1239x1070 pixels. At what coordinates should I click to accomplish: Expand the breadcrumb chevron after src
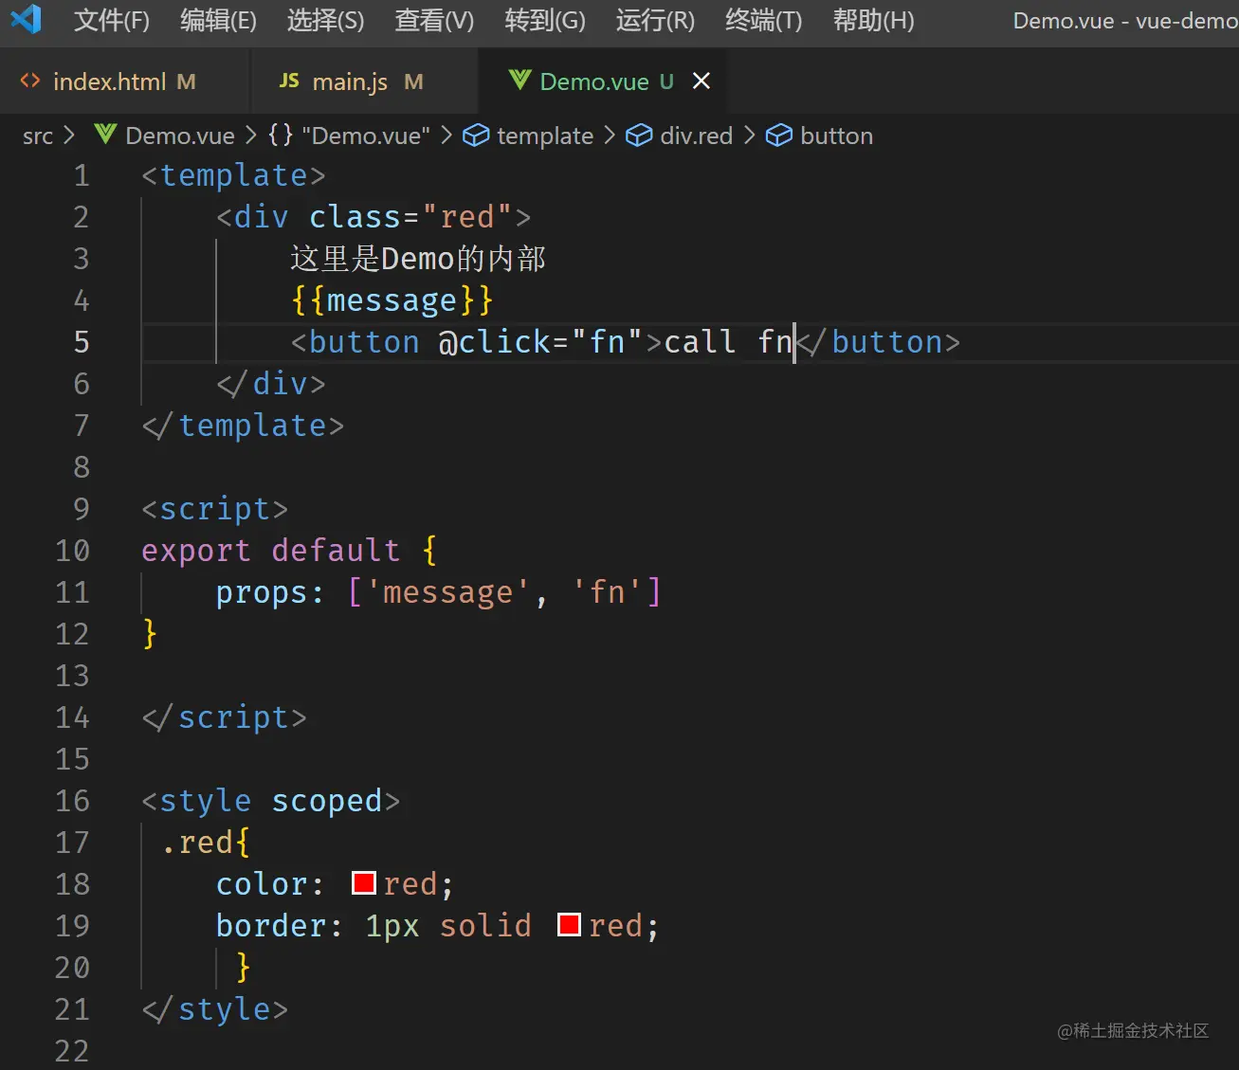(x=69, y=136)
